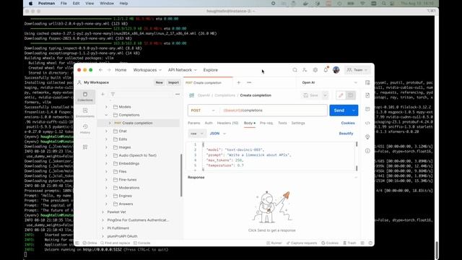Open the notifications bell
The width and height of the screenshot is (462, 260).
tap(326, 70)
